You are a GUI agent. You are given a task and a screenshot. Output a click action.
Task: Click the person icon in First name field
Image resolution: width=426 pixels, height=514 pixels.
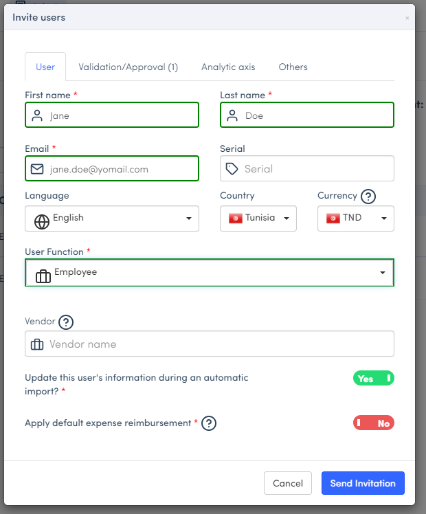pyautogui.click(x=37, y=115)
